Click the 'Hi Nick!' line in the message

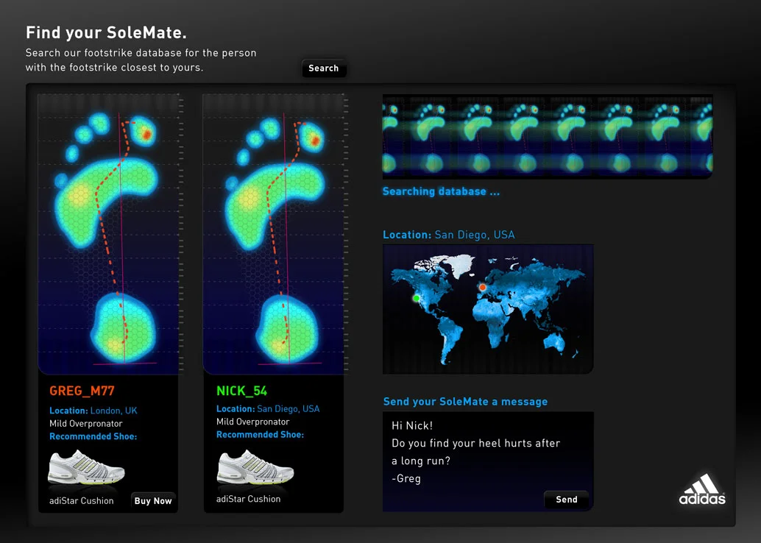(x=412, y=425)
